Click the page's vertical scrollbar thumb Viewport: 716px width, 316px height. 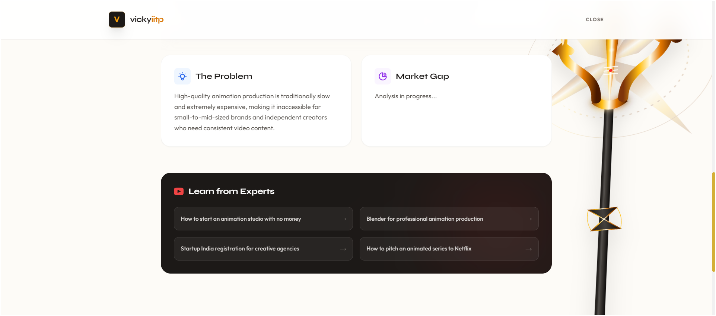click(x=713, y=222)
